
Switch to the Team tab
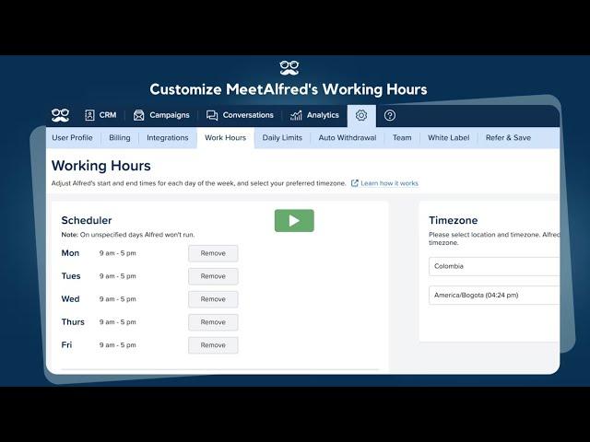point(402,137)
